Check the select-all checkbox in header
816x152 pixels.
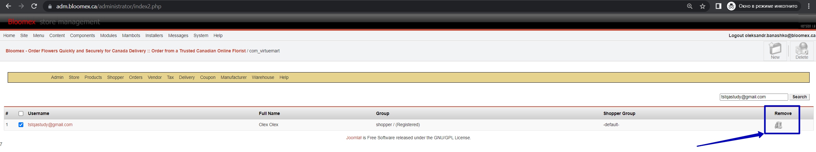pos(21,113)
